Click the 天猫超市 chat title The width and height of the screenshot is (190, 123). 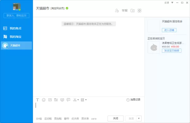click(x=42, y=8)
